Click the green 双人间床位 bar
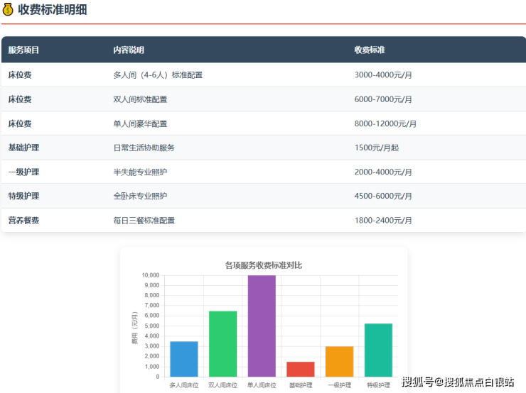Image resolution: width=526 pixels, height=393 pixels. pyautogui.click(x=222, y=344)
